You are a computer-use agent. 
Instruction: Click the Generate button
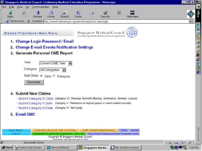pyautogui.click(x=34, y=82)
